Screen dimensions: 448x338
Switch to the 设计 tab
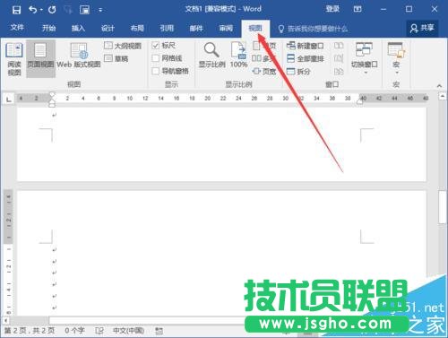pyautogui.click(x=108, y=29)
